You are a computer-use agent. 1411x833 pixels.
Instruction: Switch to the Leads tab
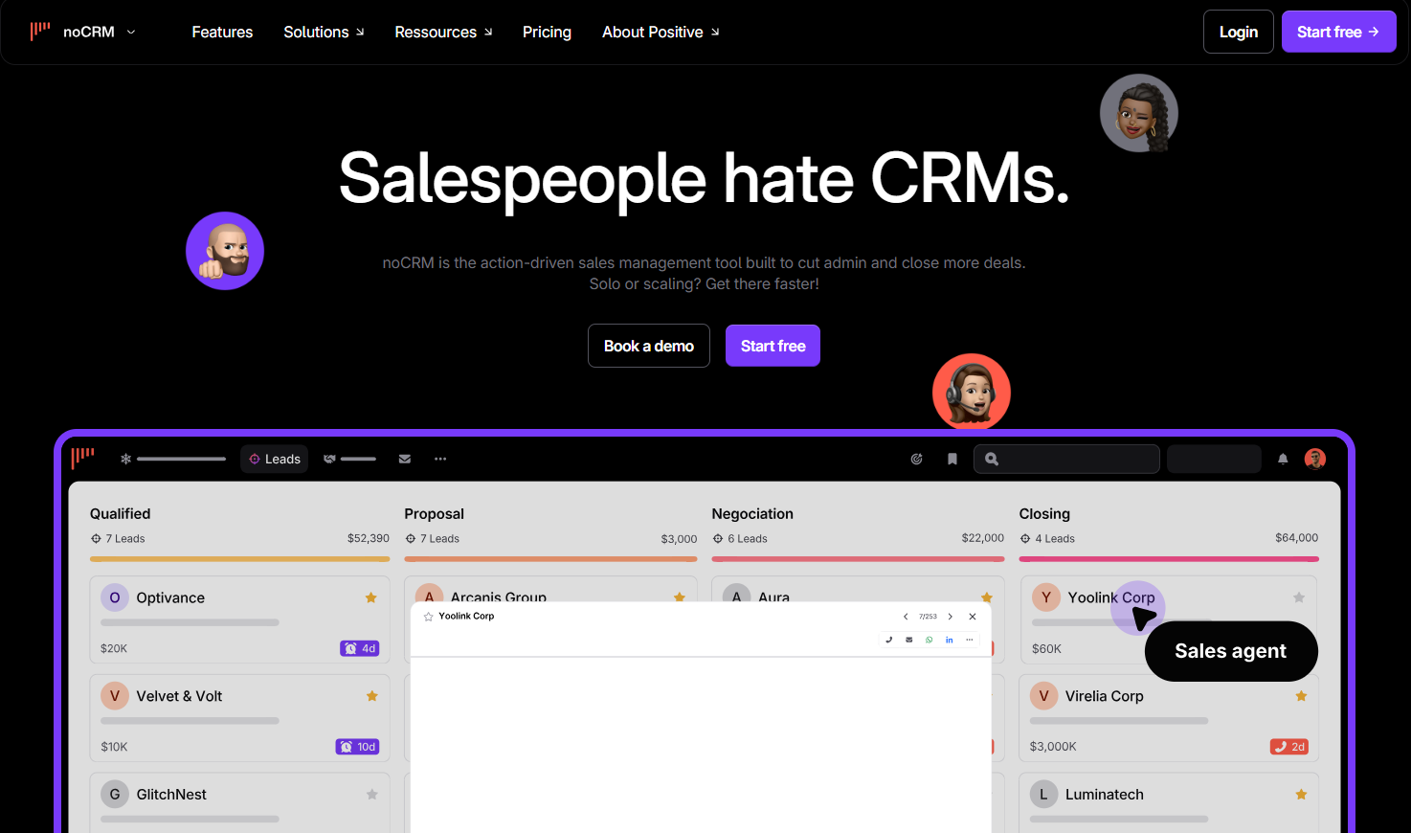pyautogui.click(x=275, y=459)
